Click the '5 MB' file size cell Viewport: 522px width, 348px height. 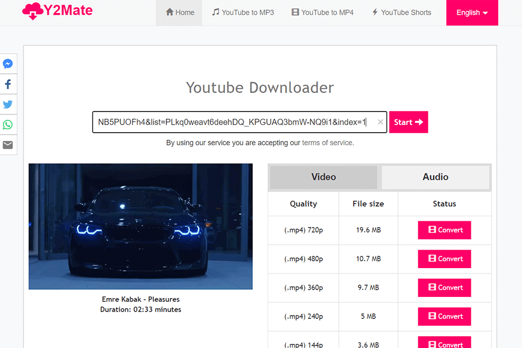pyautogui.click(x=368, y=316)
